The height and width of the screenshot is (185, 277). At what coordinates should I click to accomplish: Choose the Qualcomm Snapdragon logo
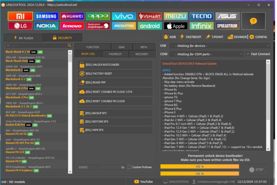coord(98,26)
